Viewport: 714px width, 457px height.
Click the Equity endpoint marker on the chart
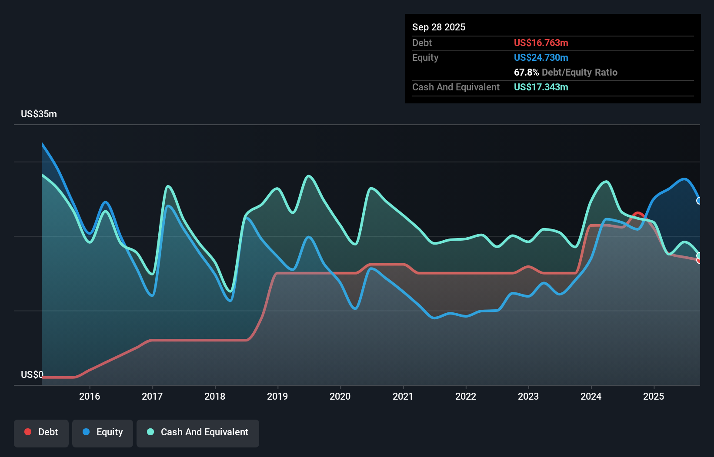click(x=699, y=201)
